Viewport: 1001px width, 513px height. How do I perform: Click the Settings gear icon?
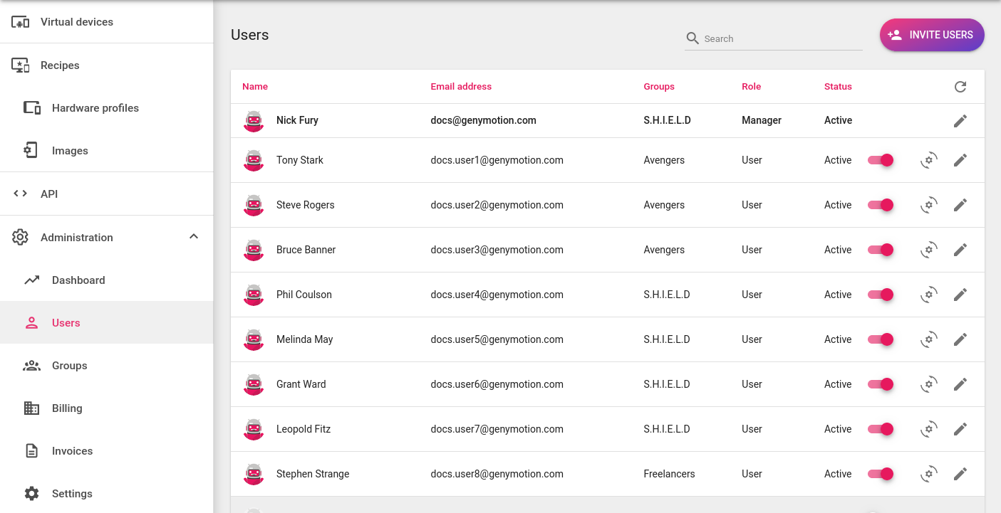(x=31, y=493)
